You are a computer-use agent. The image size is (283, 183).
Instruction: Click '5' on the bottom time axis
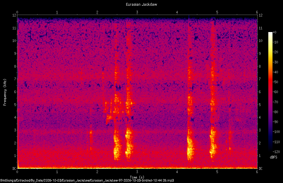pyautogui.click(x=217, y=172)
